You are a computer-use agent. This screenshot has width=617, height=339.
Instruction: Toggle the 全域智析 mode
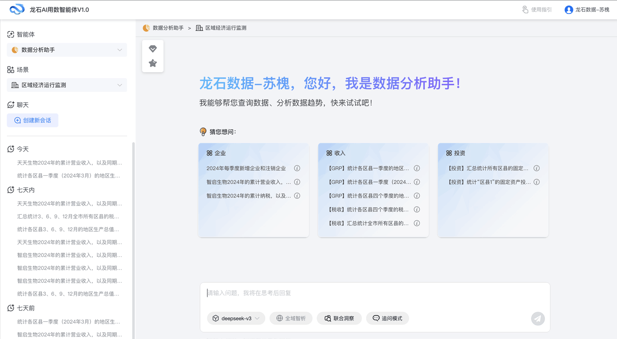click(290, 318)
